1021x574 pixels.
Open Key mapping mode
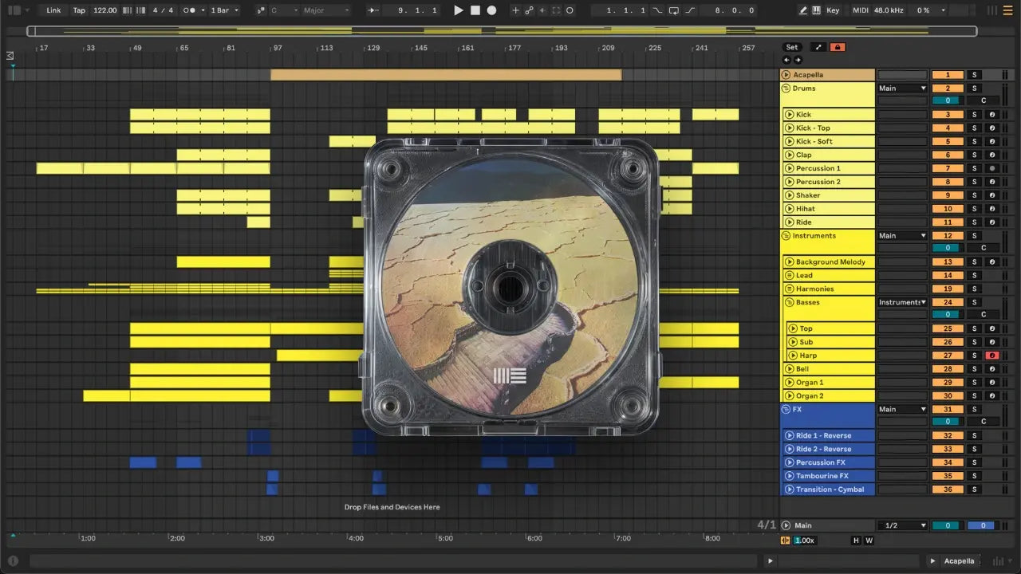[x=833, y=10]
